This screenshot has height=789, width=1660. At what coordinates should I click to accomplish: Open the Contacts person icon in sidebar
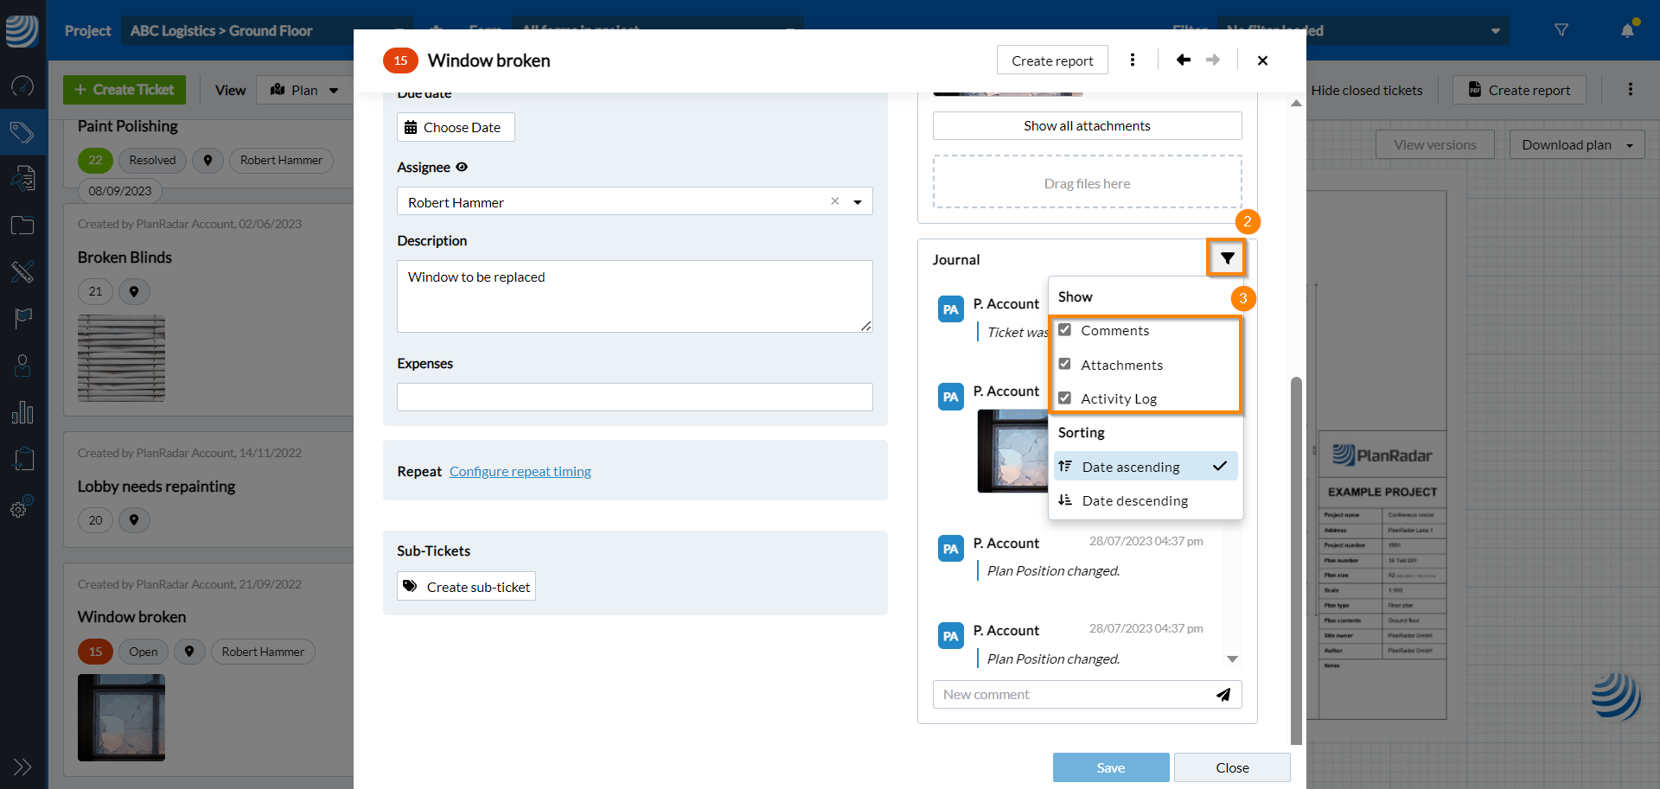tap(22, 366)
